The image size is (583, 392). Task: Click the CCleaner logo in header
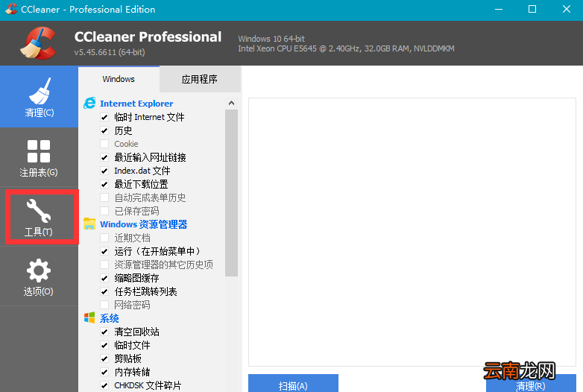coord(39,43)
